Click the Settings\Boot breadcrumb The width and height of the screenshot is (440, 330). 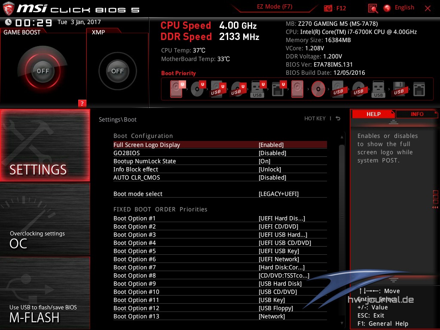click(x=118, y=119)
